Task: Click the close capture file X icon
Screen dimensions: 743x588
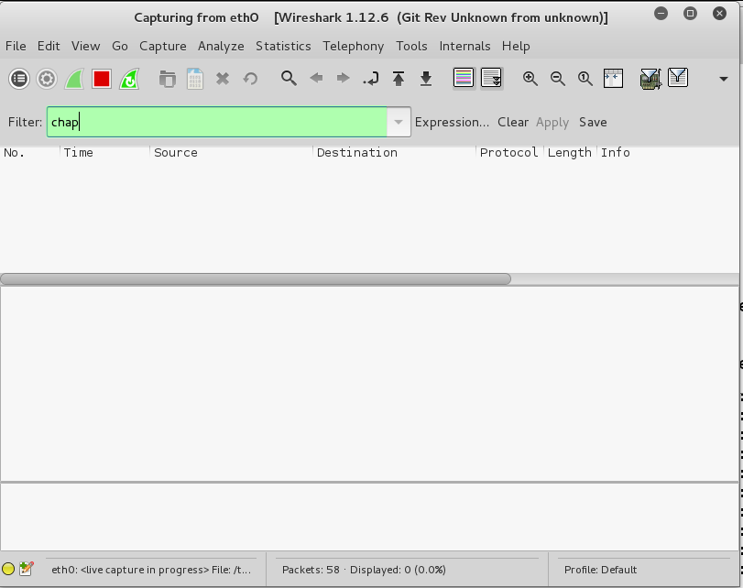Action: pyautogui.click(x=223, y=79)
